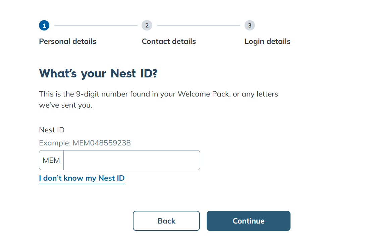Go to the Personal details step label
The image size is (370, 250).
pyautogui.click(x=68, y=41)
